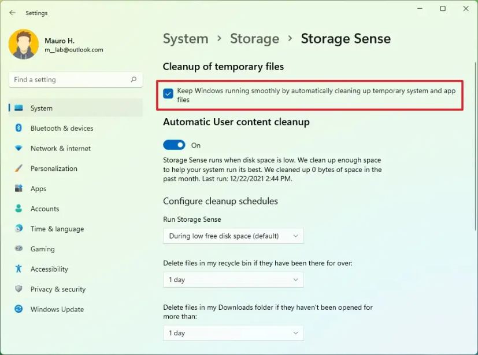
Task: Open the Apps settings icon
Action: pos(18,188)
